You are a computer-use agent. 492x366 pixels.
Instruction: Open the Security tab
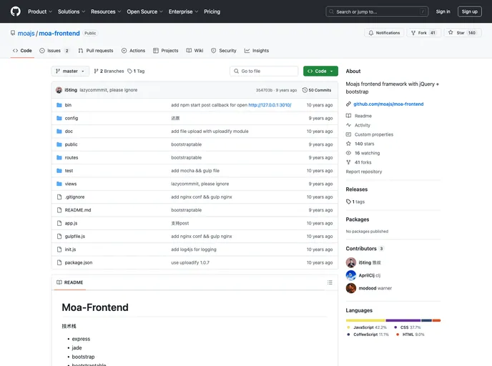click(224, 51)
